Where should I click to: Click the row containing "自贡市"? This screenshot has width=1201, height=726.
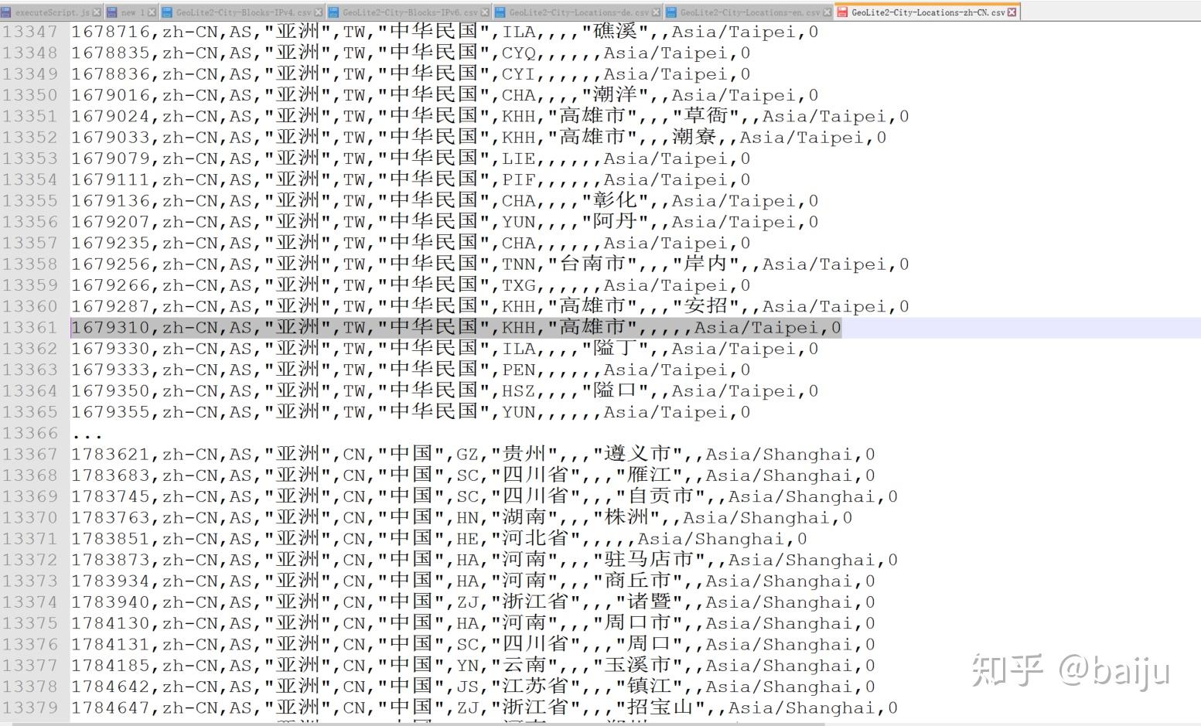click(x=485, y=496)
